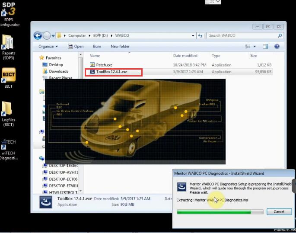Screen dimensions: 296x233
Task: Select the WABCO breadcrumb
Action: [122, 35]
